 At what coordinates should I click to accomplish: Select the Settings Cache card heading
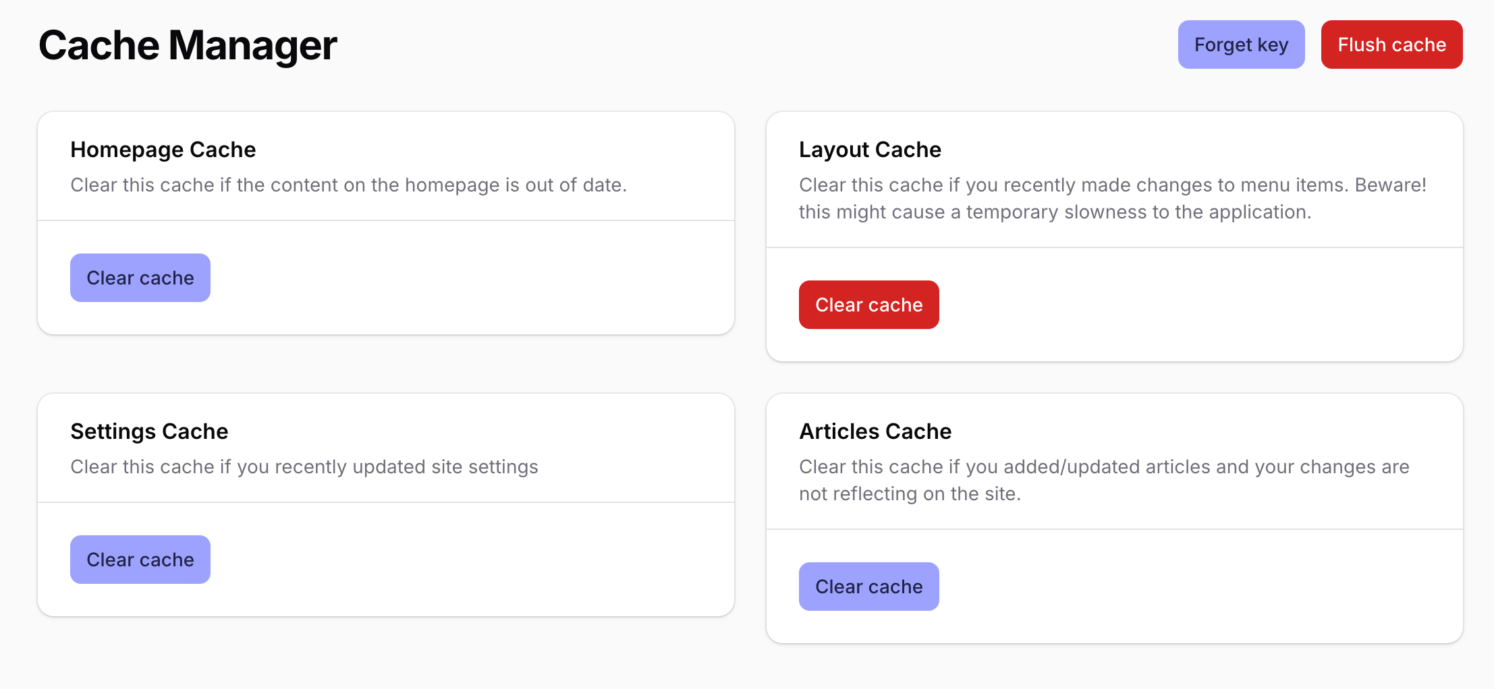[149, 431]
